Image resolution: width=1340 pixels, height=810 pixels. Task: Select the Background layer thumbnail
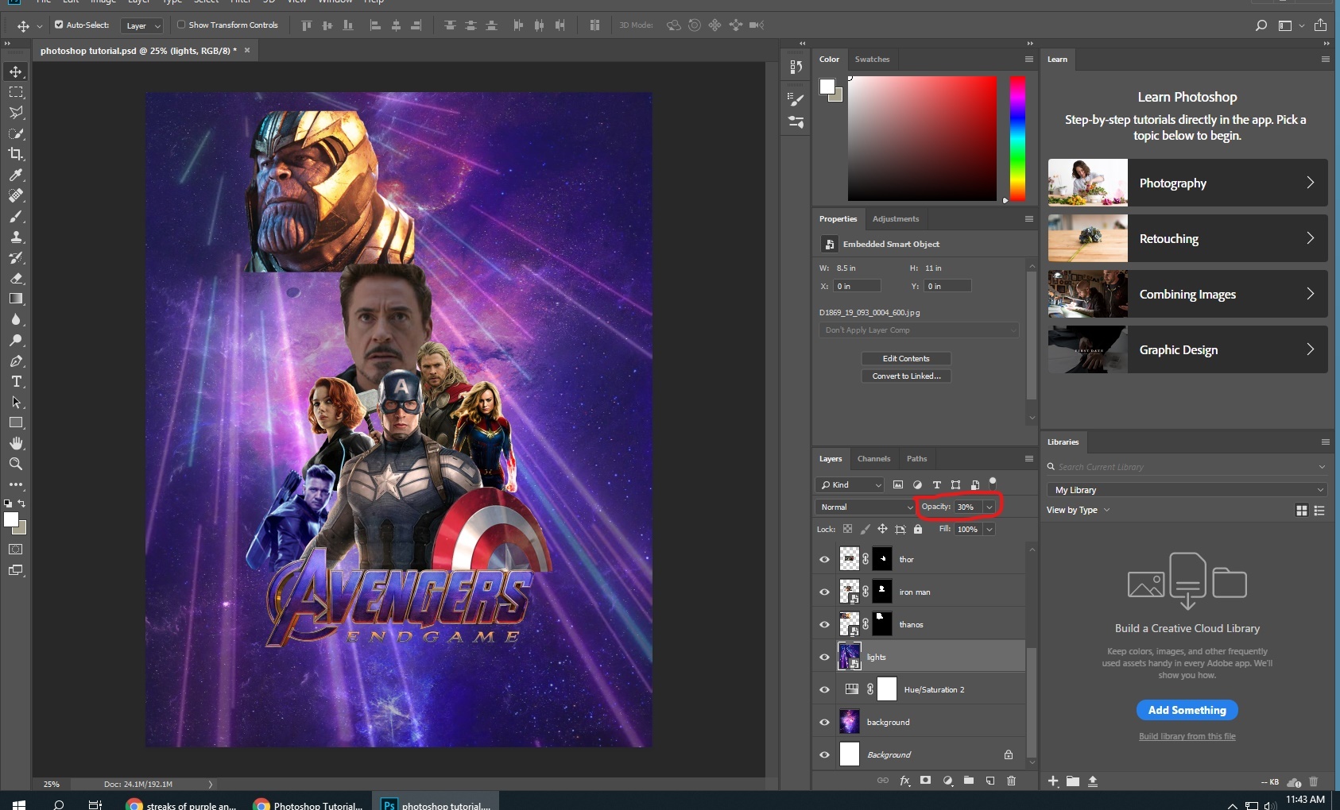click(x=850, y=754)
